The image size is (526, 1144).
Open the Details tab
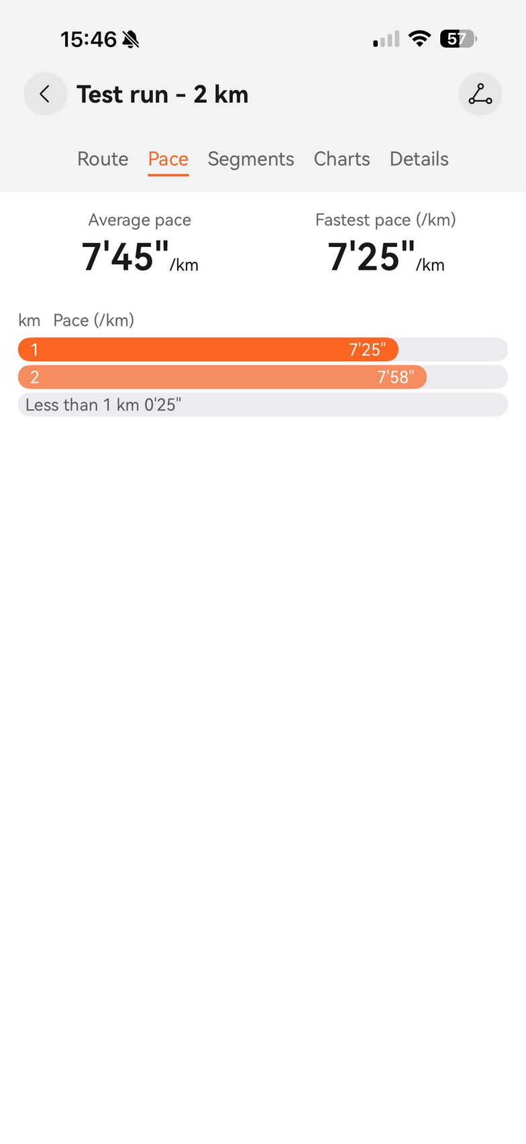pyautogui.click(x=419, y=159)
